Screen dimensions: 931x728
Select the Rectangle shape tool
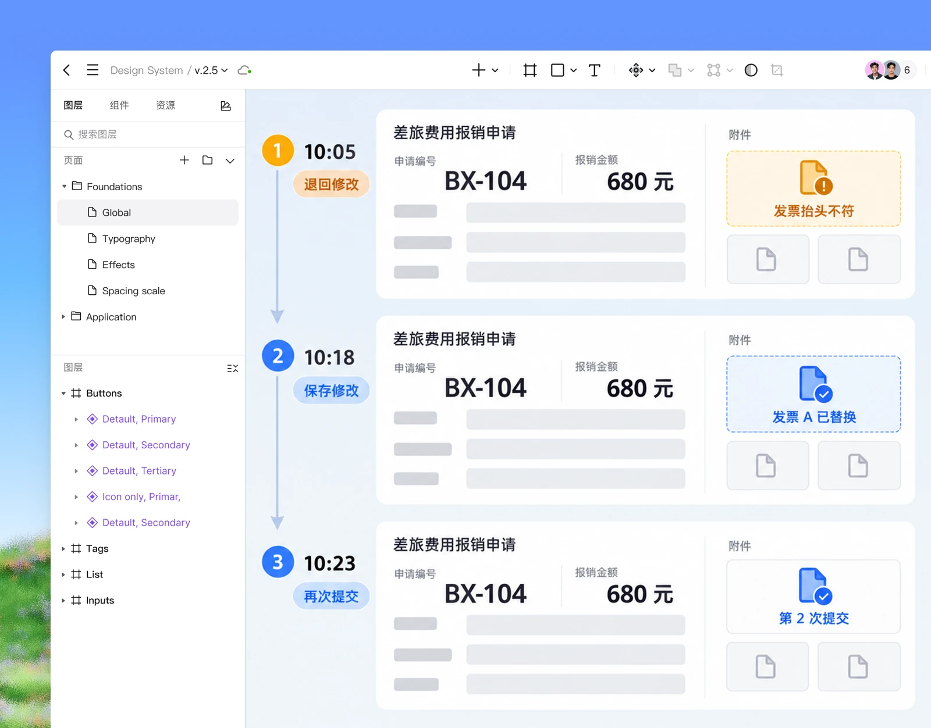[557, 70]
